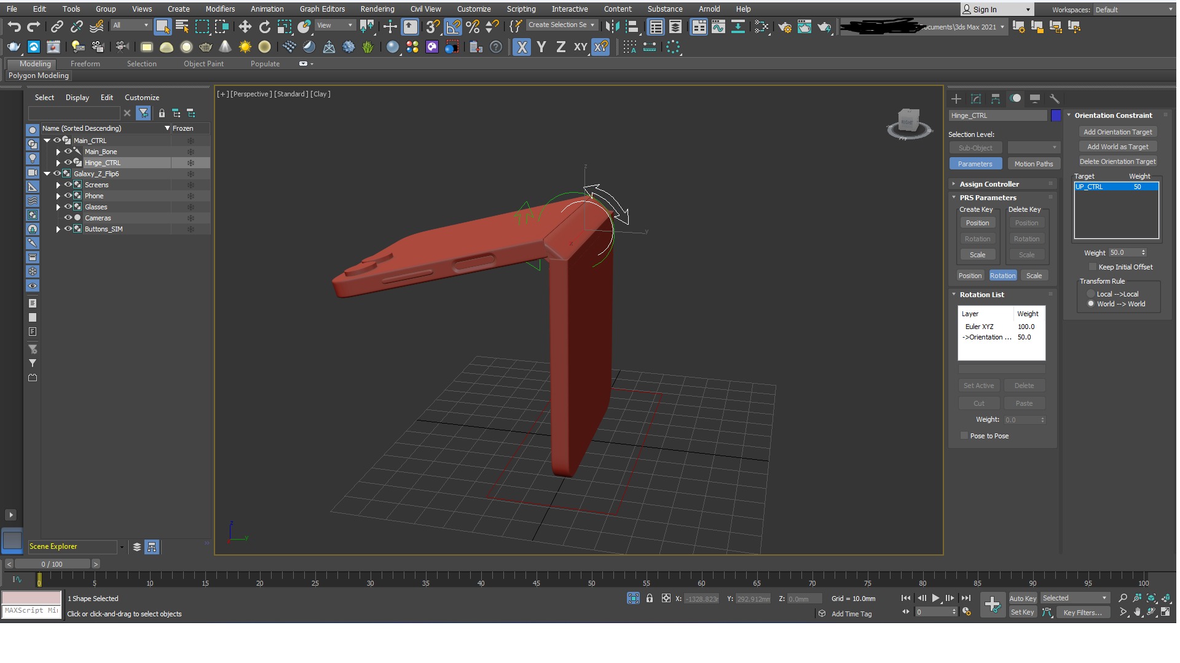Image resolution: width=1180 pixels, height=663 pixels.
Task: Click the blue object color swatch
Action: [x=1056, y=115]
